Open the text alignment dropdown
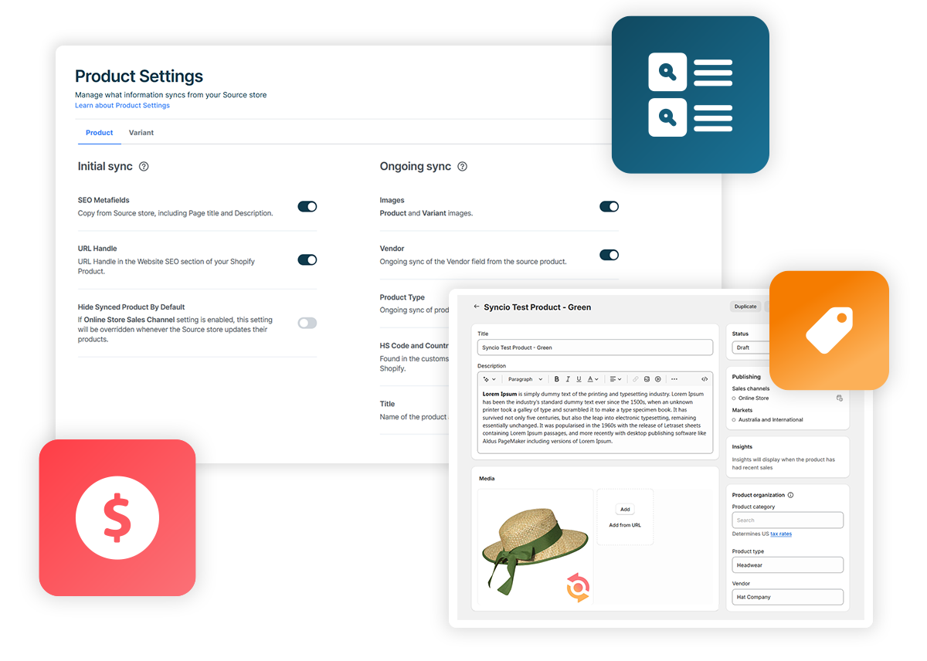 coord(614,378)
